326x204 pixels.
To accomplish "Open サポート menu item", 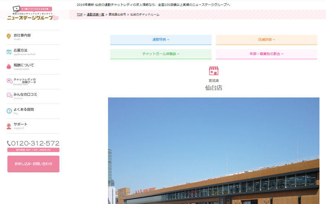I will (33, 126).
